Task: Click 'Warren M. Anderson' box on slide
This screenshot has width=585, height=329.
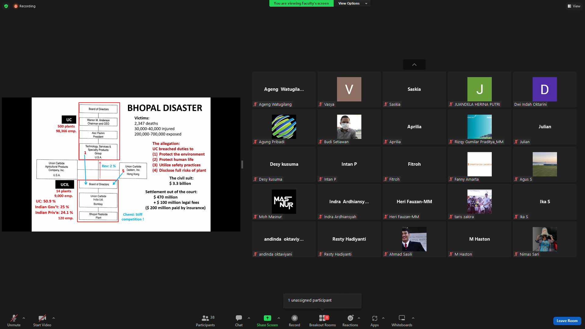Action: [98, 122]
